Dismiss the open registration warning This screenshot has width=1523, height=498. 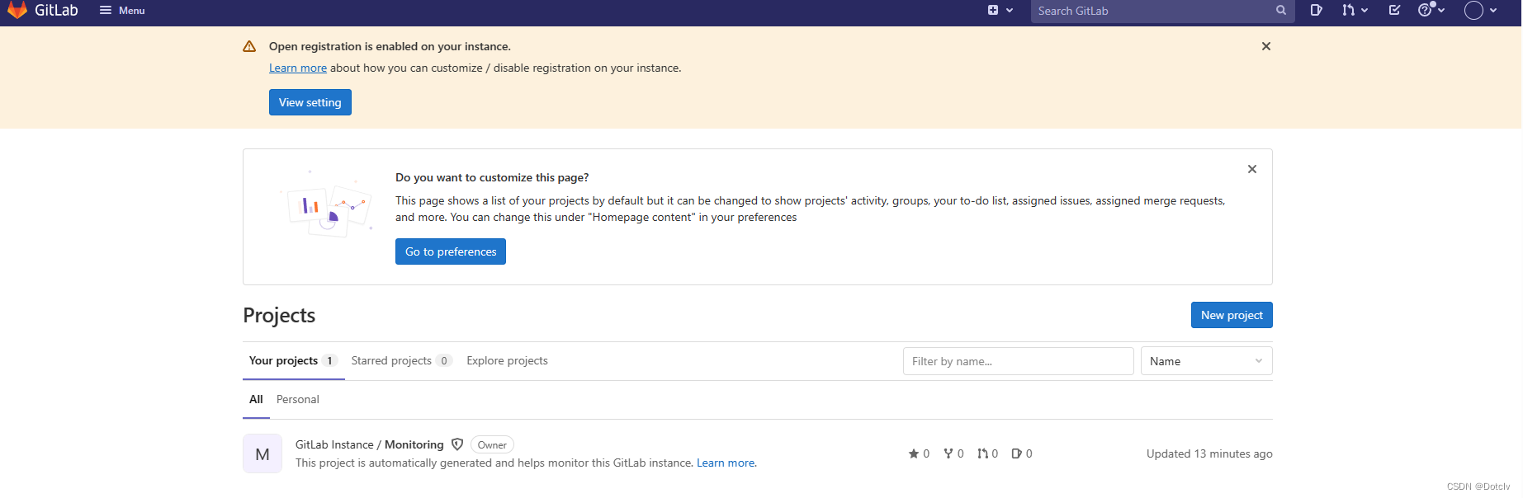click(x=1266, y=46)
